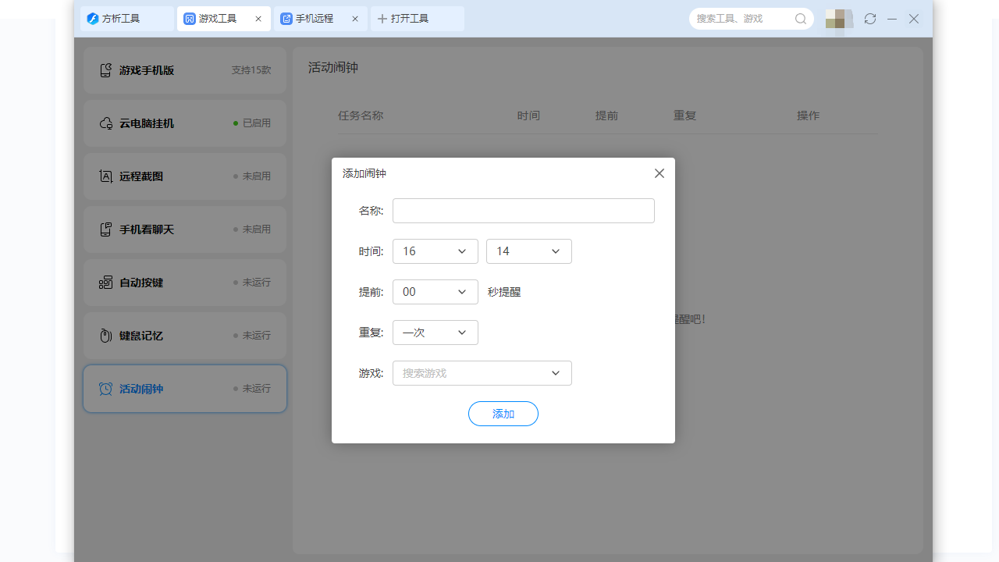The width and height of the screenshot is (999, 562).
Task: Click the 键鼠记忆 mouse icon
Action: point(105,335)
